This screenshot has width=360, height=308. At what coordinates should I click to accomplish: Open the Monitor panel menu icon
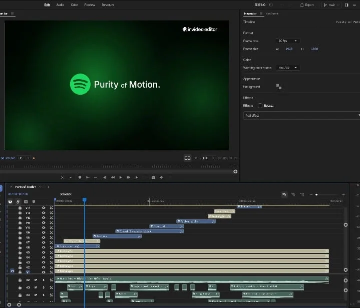(x=13, y=14)
